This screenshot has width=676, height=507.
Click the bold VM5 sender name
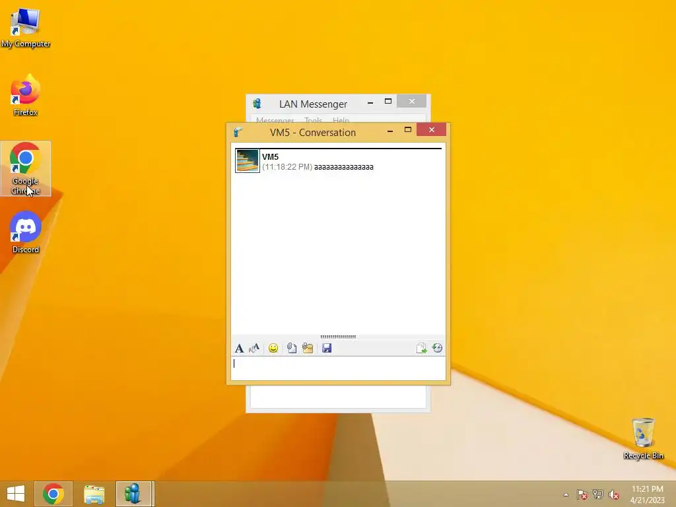(x=270, y=157)
